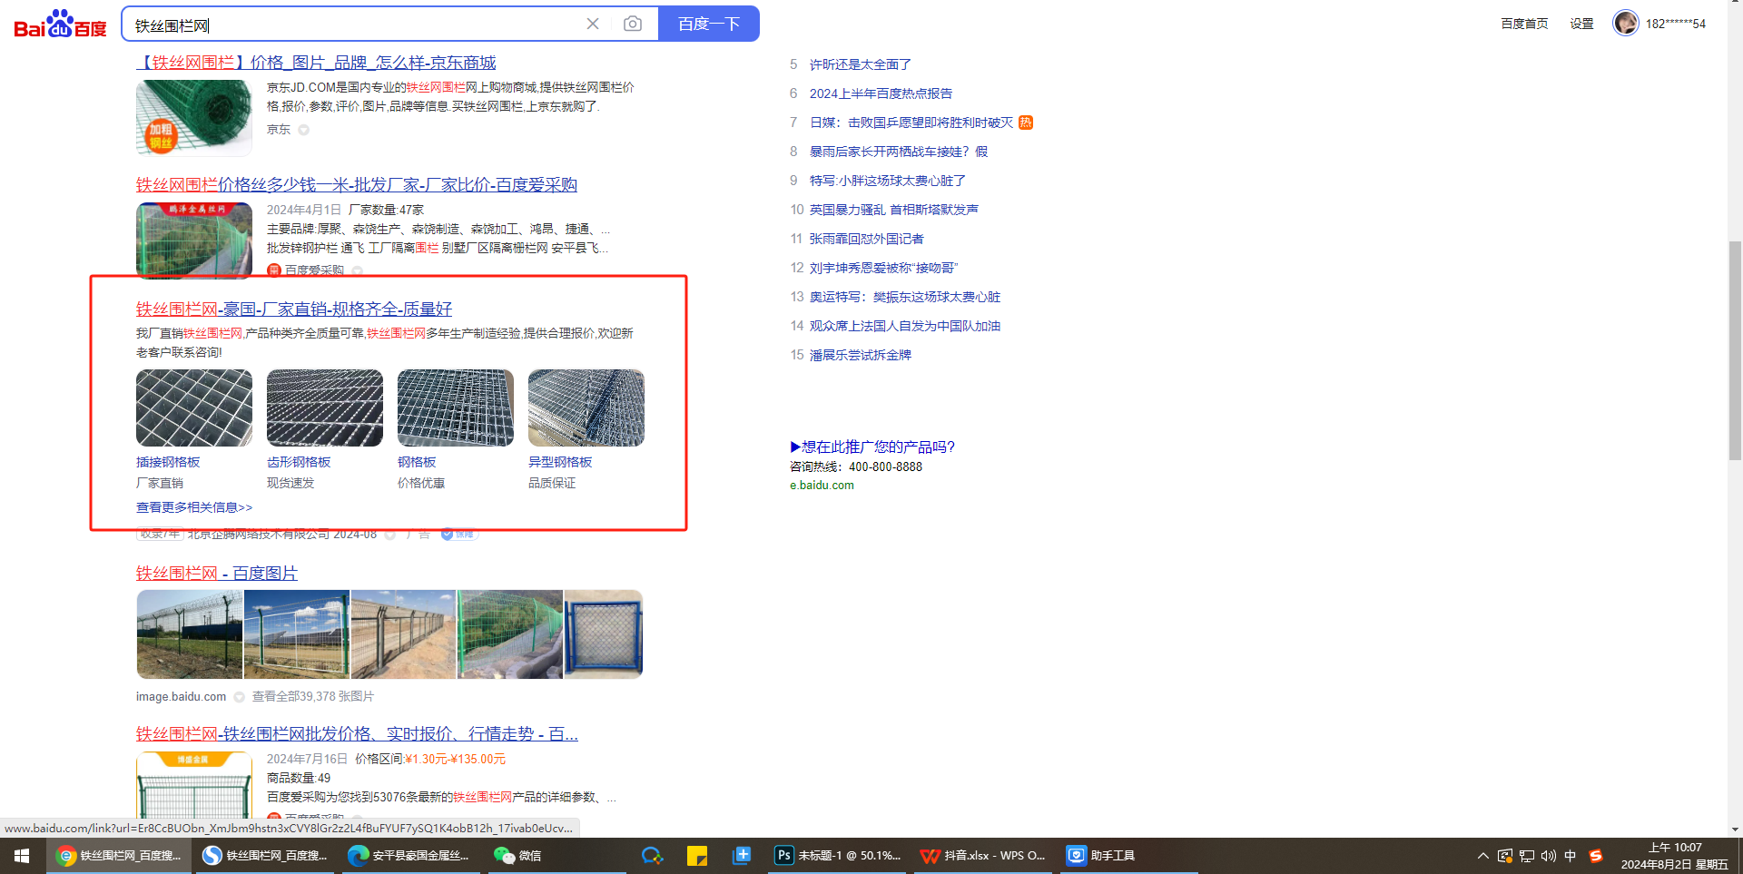1743x874 pixels.
Task: Open hot search 2024上半年百度热点报告
Action: click(x=881, y=93)
